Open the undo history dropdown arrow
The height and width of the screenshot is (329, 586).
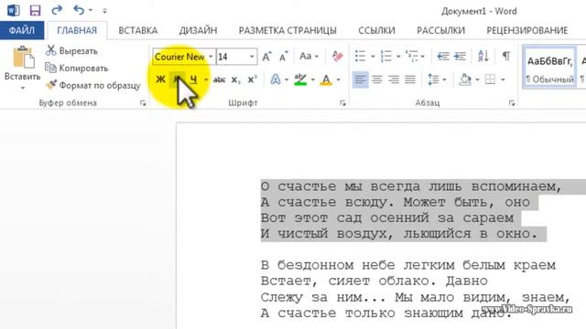(x=91, y=10)
